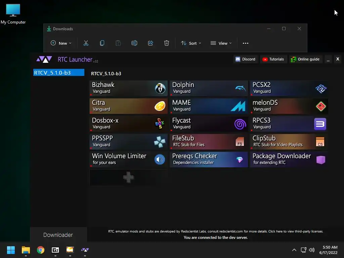Click the PCSX2 logo icon

pos(321,88)
